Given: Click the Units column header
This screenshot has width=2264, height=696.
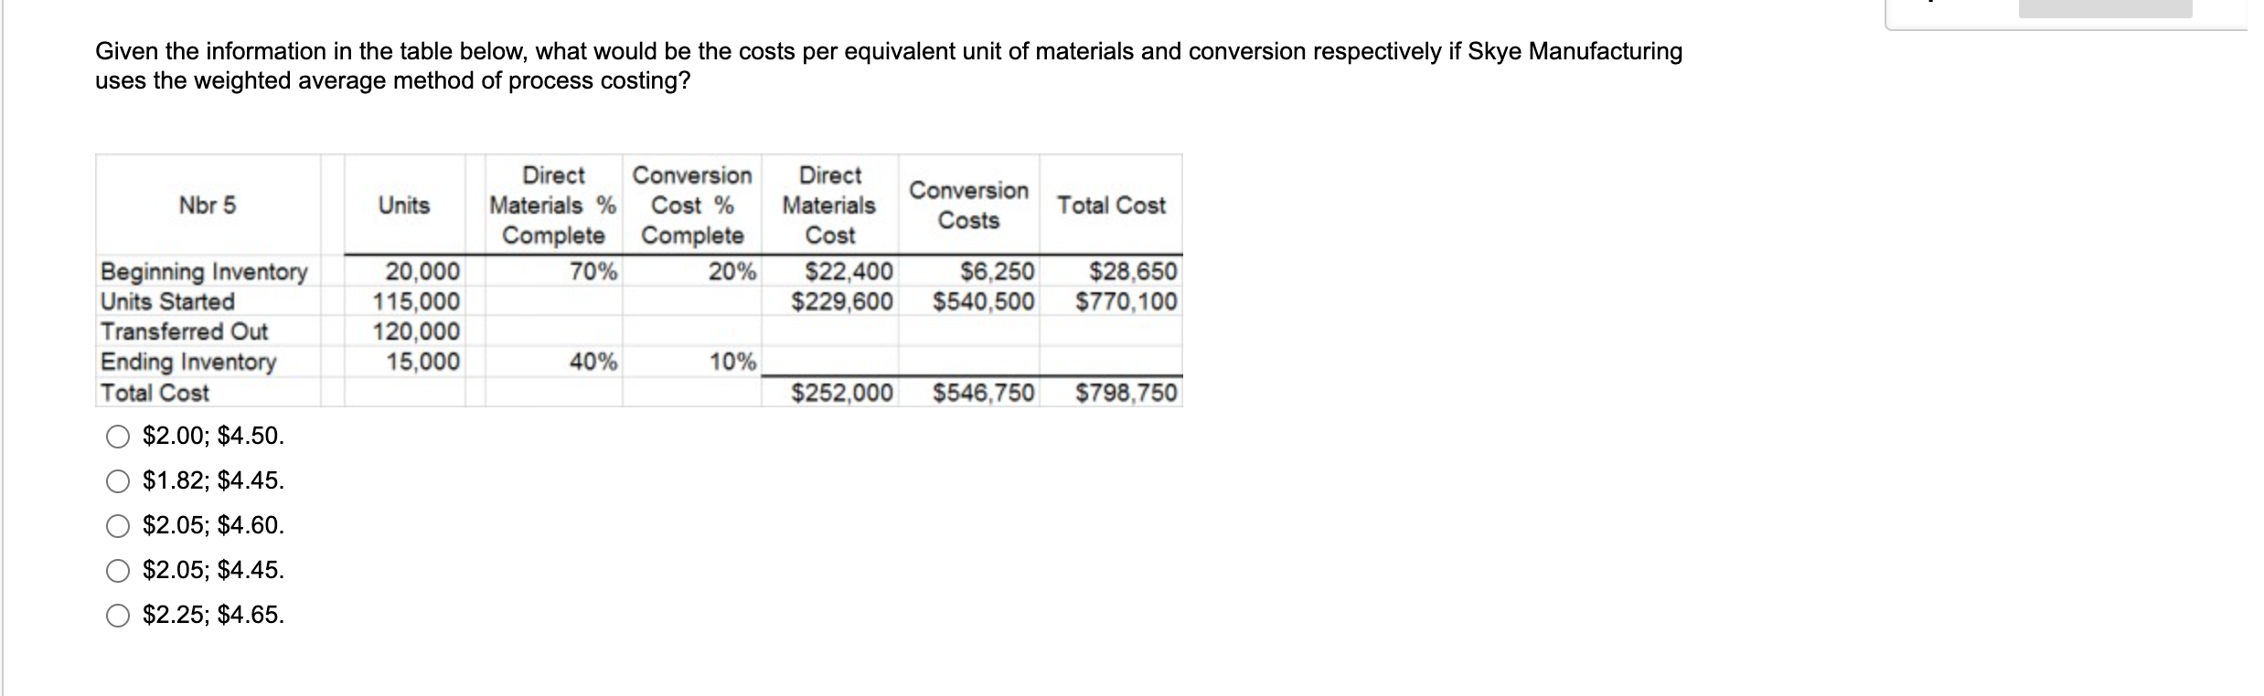Looking at the screenshot, I should click(x=403, y=206).
